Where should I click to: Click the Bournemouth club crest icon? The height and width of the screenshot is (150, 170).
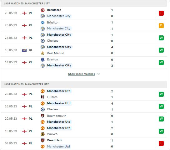[x=42, y=116]
